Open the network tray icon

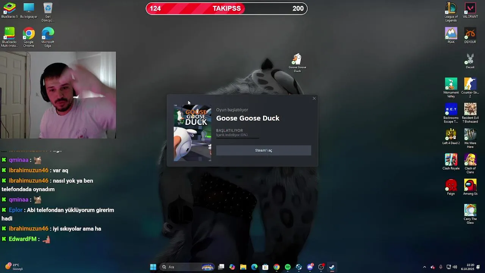tap(449, 267)
